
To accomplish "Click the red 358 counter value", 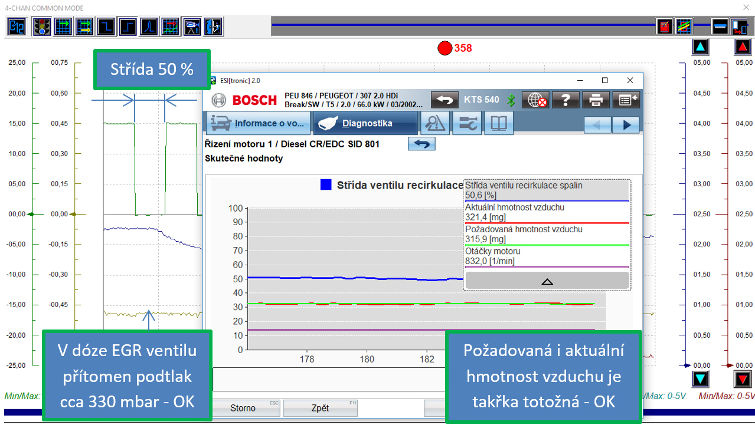I will [x=463, y=48].
